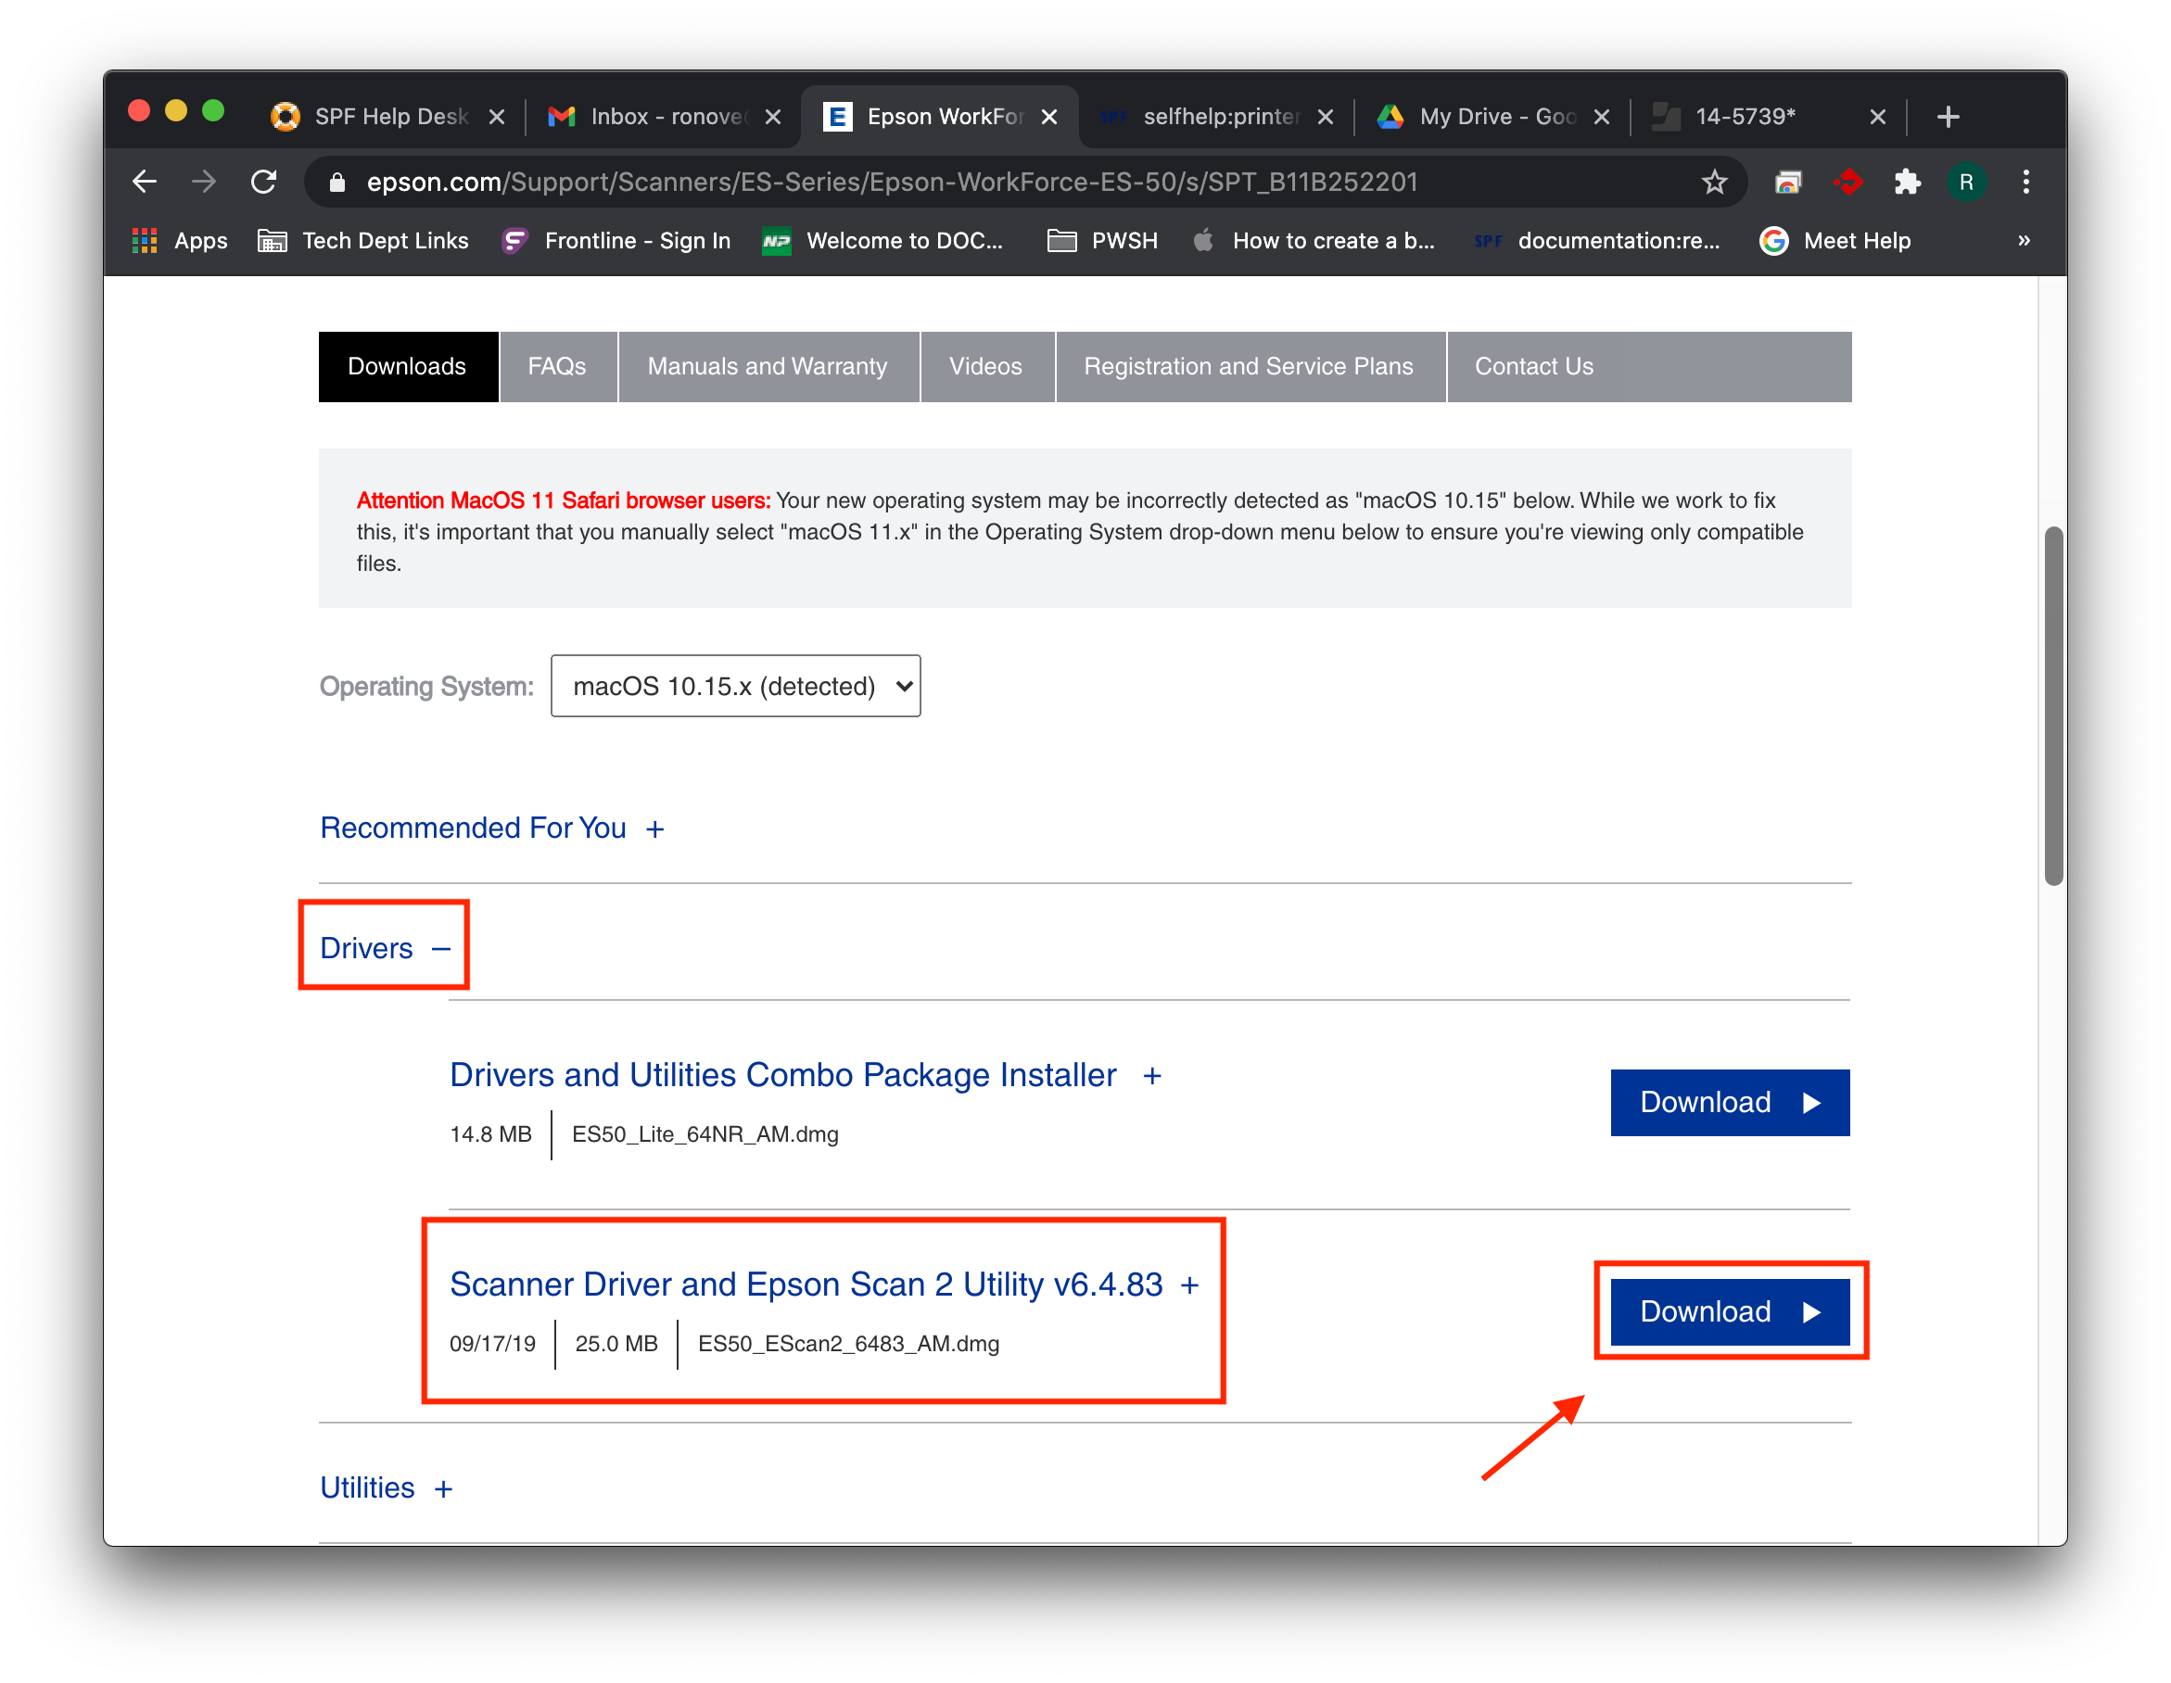Click the page vertical scrollbar

pyautogui.click(x=2052, y=706)
